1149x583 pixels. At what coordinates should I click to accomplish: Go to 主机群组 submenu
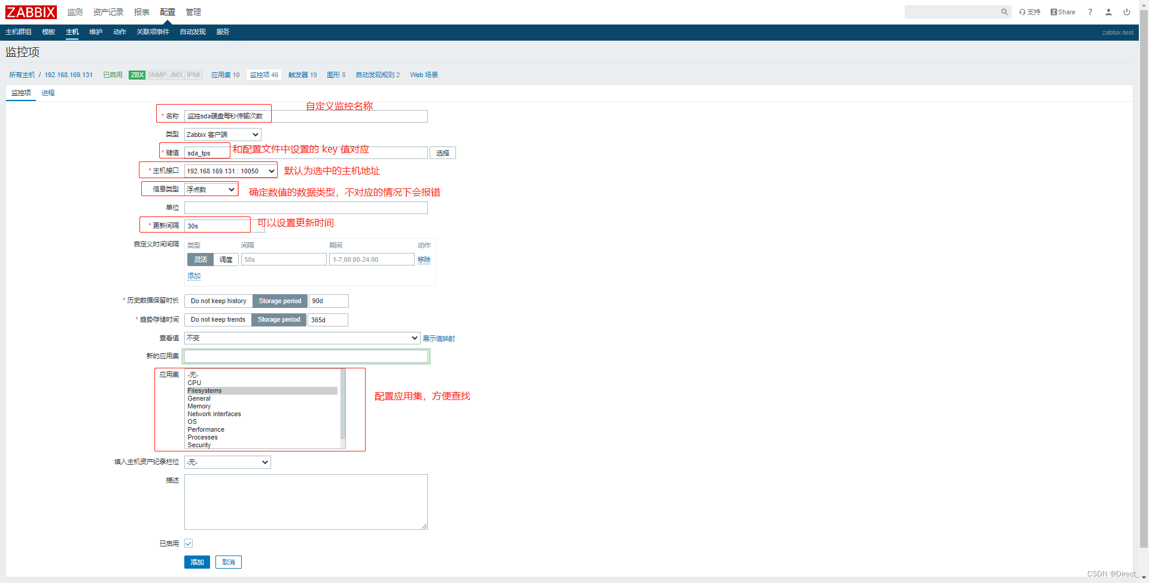pos(19,32)
